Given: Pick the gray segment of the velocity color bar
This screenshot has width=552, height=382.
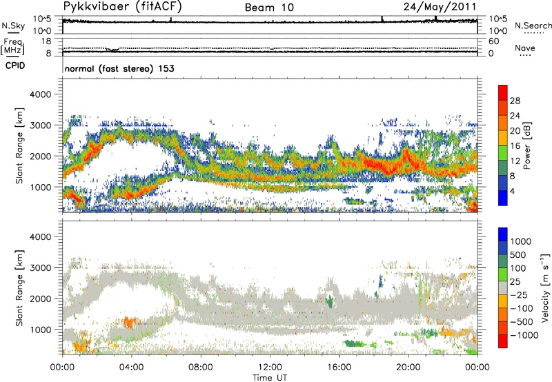Looking at the screenshot, I should click(x=503, y=288).
